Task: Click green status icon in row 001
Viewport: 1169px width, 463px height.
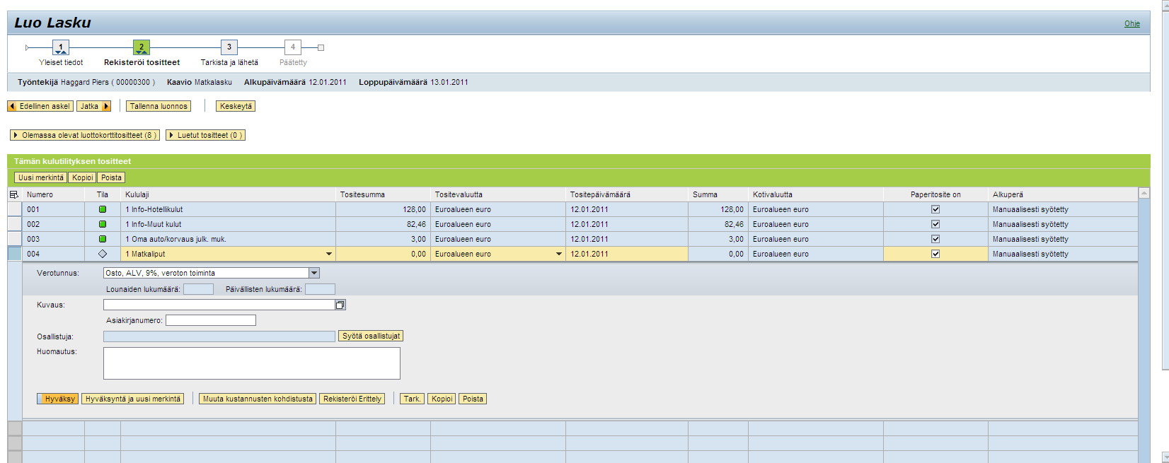Action: tap(103, 209)
